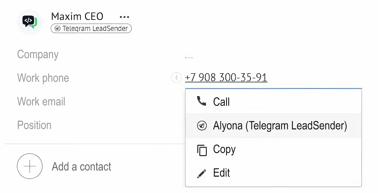378x193 pixels.
Task: Select Edit from the phone menu
Action: 221,173
